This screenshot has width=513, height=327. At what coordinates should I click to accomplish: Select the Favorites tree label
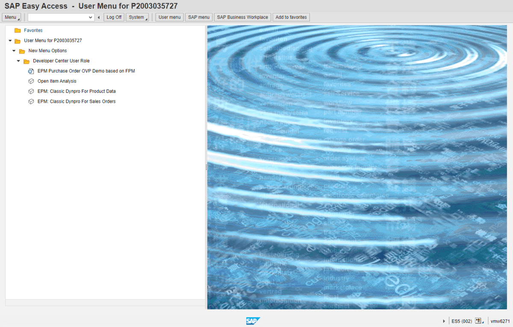click(33, 30)
